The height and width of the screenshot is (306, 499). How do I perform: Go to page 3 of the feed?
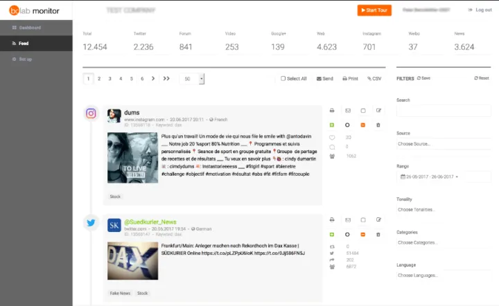point(110,79)
